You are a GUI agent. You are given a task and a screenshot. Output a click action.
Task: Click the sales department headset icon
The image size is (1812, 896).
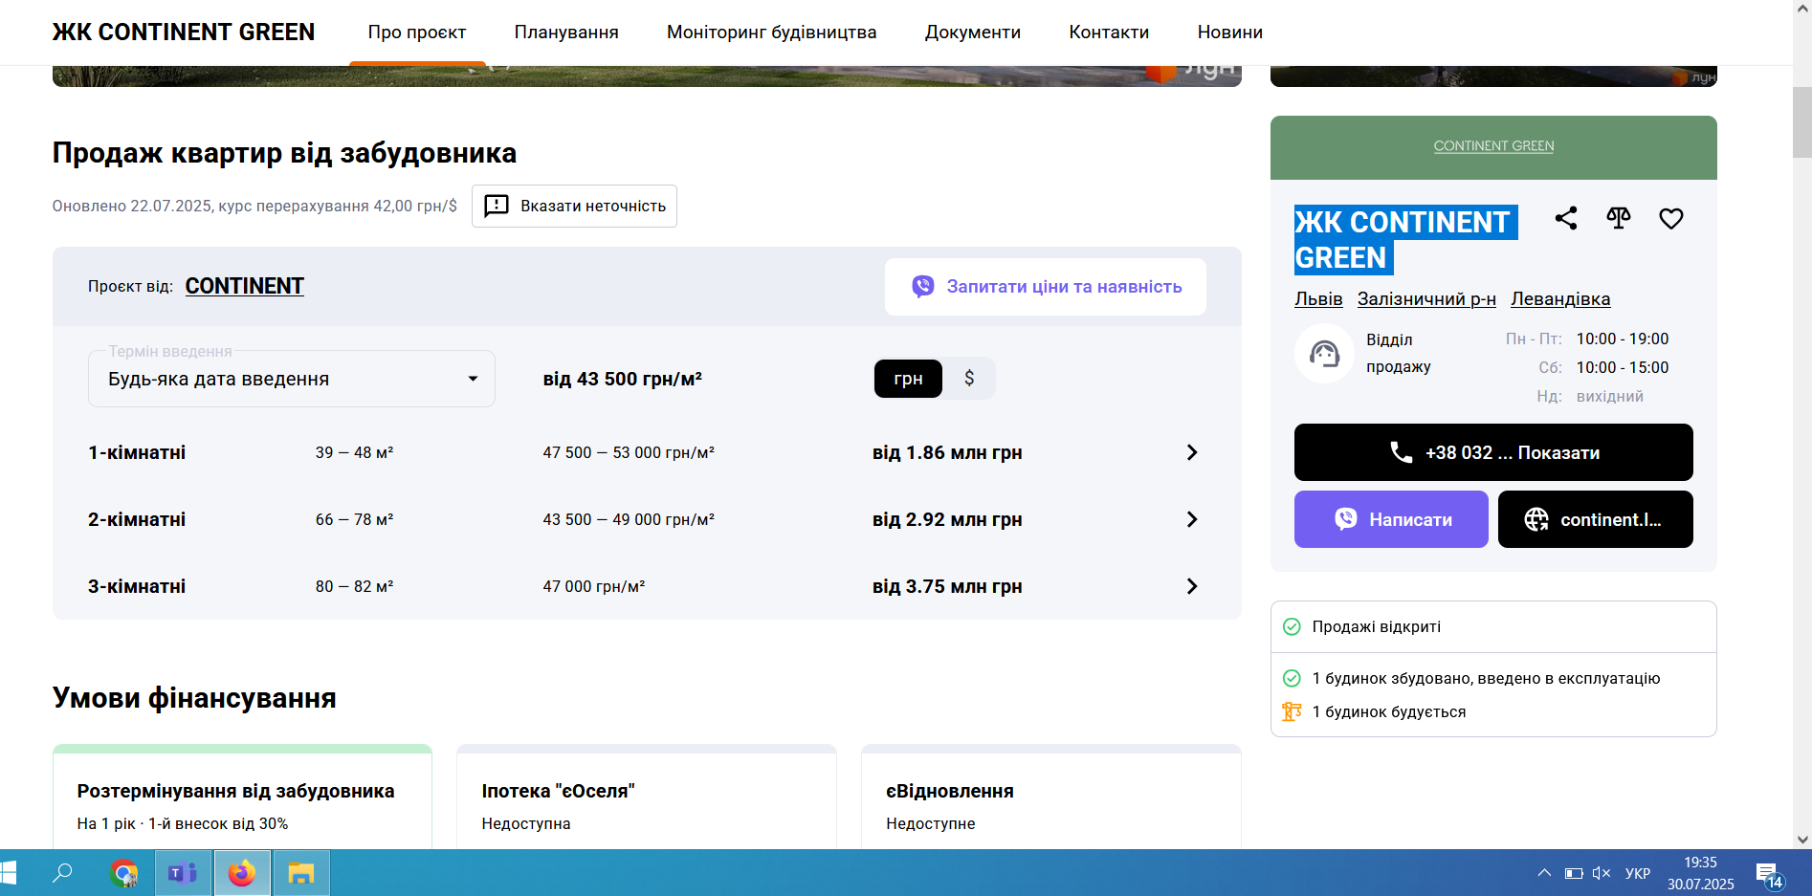pyautogui.click(x=1324, y=354)
